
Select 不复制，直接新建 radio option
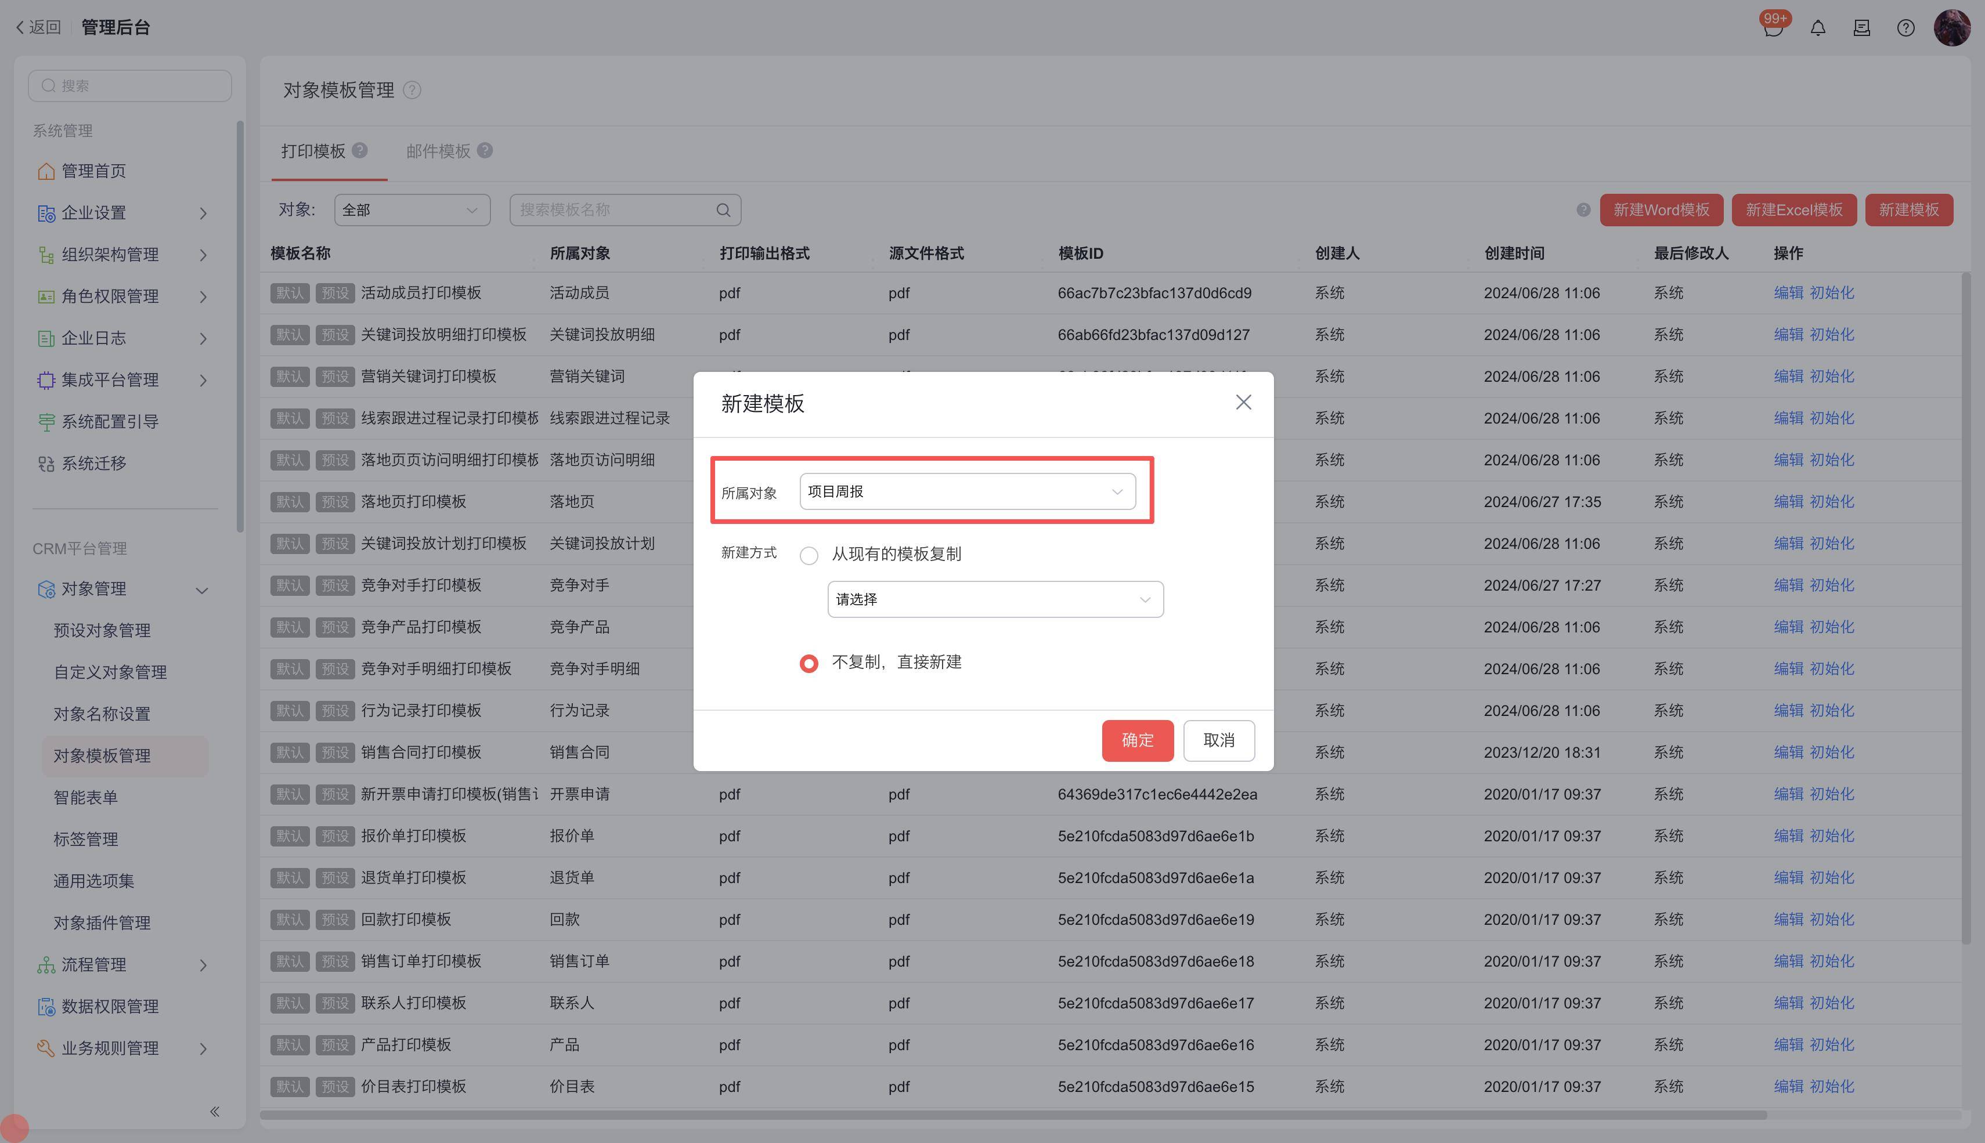(809, 663)
